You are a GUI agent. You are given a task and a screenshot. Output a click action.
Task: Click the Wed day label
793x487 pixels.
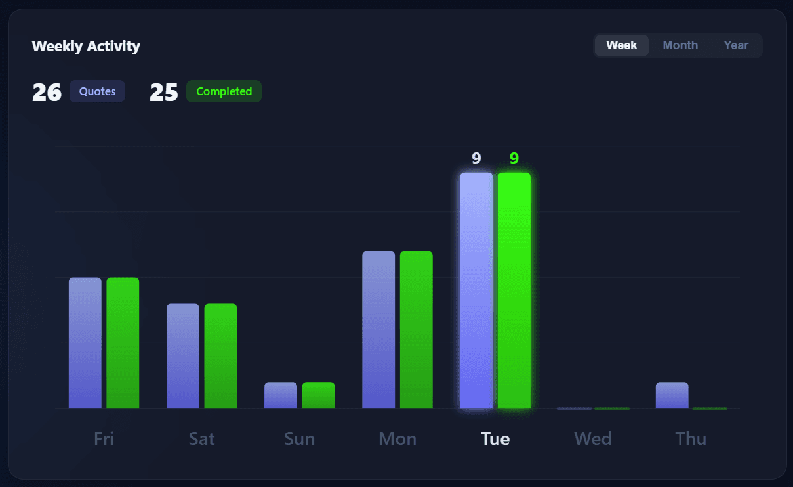(x=593, y=438)
